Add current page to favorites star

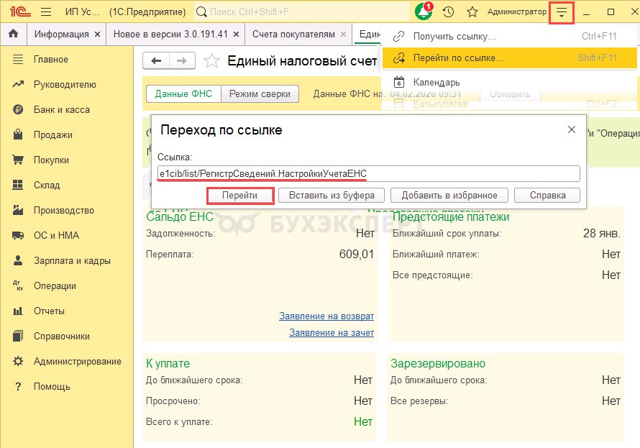pyautogui.click(x=211, y=61)
